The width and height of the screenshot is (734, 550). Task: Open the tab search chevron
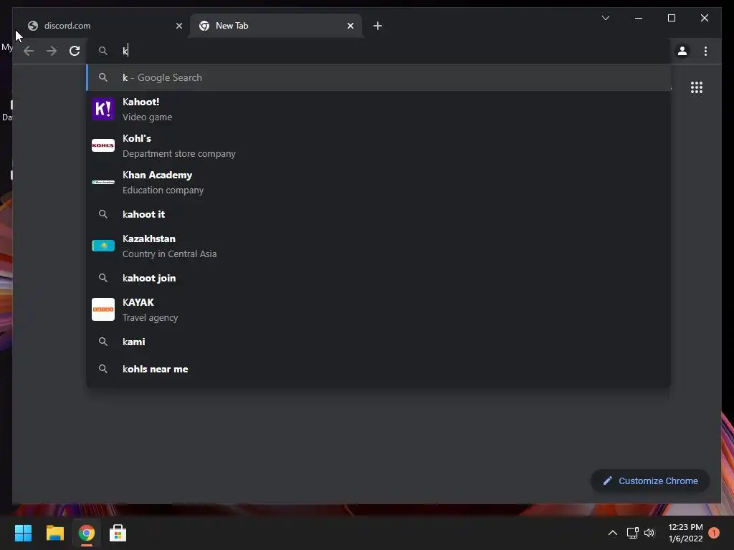tap(605, 18)
